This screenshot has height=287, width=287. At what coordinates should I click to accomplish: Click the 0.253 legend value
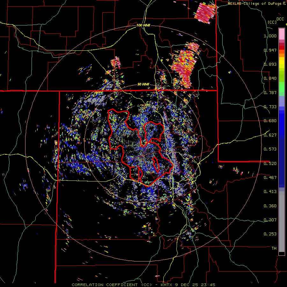270,234
